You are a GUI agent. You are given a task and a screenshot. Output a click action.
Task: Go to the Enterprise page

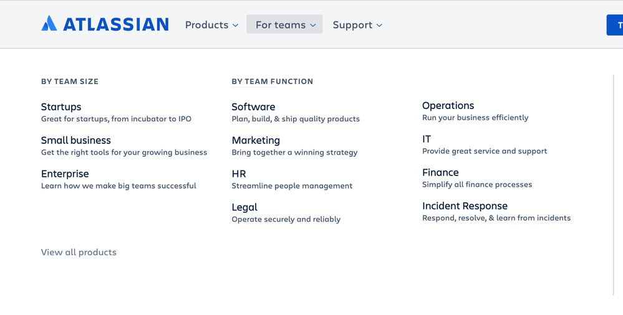[x=65, y=173]
